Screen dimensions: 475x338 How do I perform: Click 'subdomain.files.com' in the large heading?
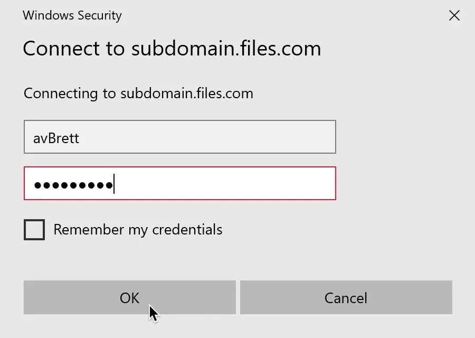[226, 49]
